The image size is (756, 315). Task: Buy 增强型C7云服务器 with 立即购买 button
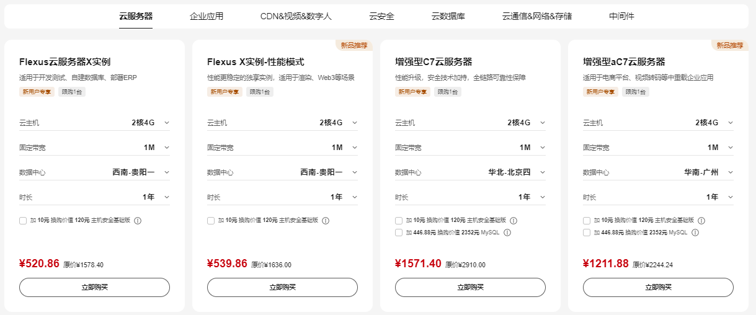point(470,287)
